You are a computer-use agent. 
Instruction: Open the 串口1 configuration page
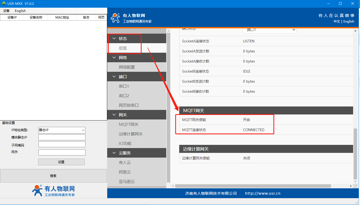124,86
